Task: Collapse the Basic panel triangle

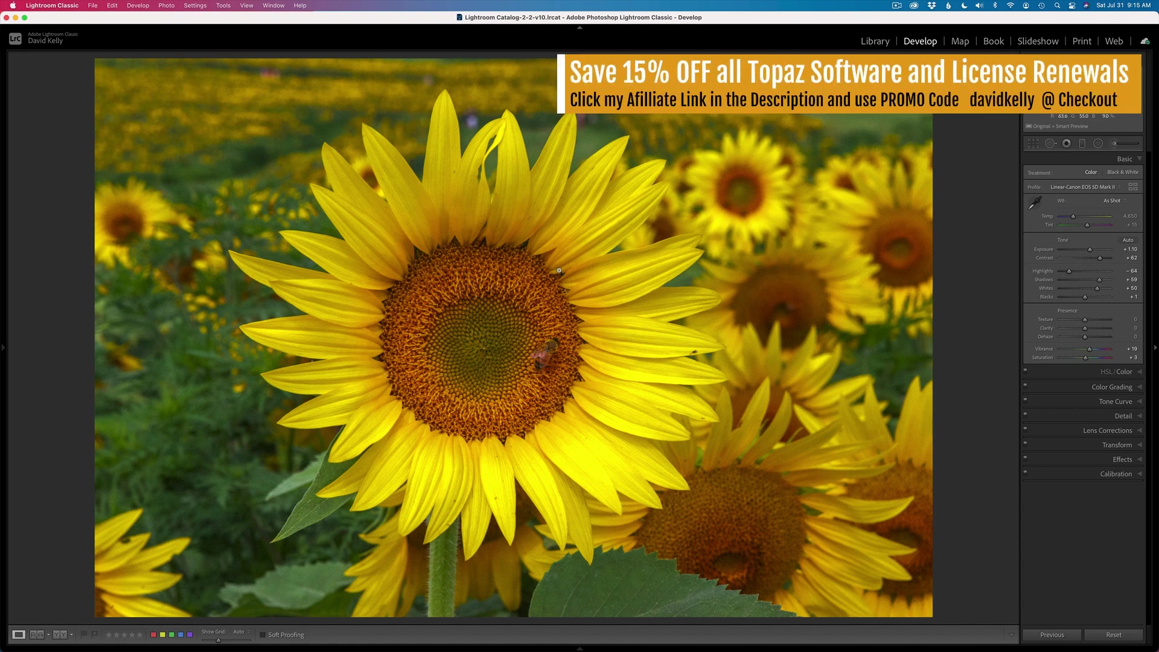Action: pos(1140,159)
